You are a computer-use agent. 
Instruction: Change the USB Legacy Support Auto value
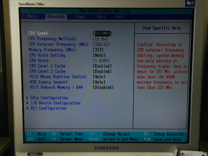(99, 82)
